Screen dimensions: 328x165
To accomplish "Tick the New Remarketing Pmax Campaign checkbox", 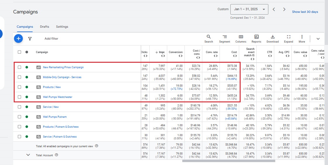I will coord(19,67).
